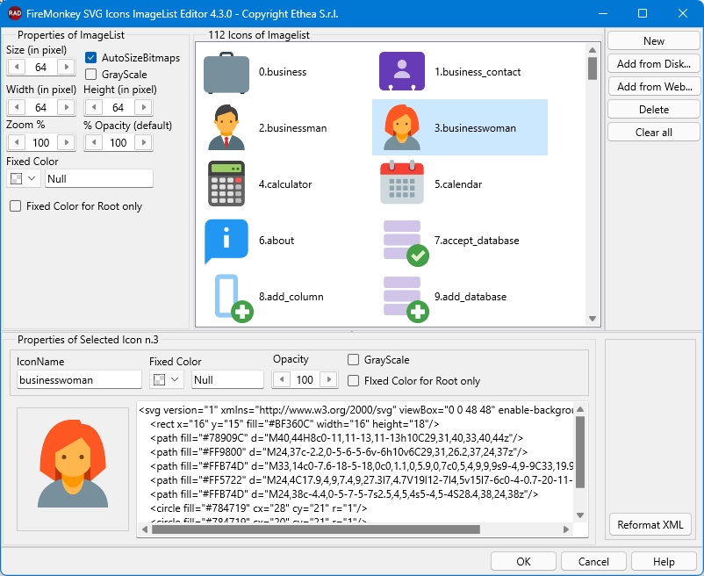Screen dimensions: 704x576
Task: Open the ImageList Fixed Color dropdown
Action: pos(24,178)
